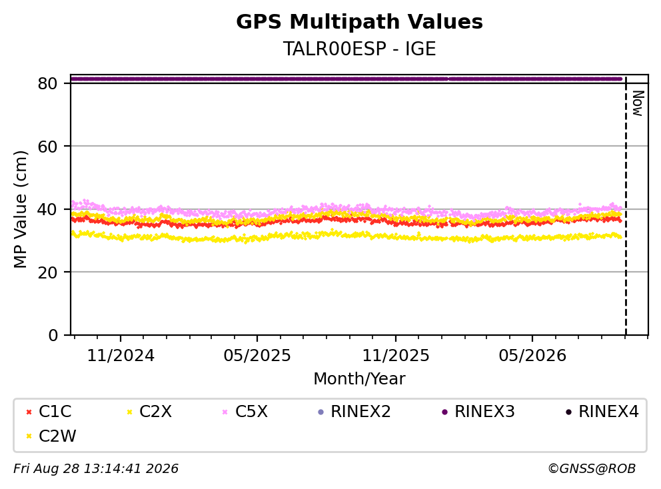Click the Month/Year axis label
Screen dimensions: 661x489
pyautogui.click(x=359, y=379)
